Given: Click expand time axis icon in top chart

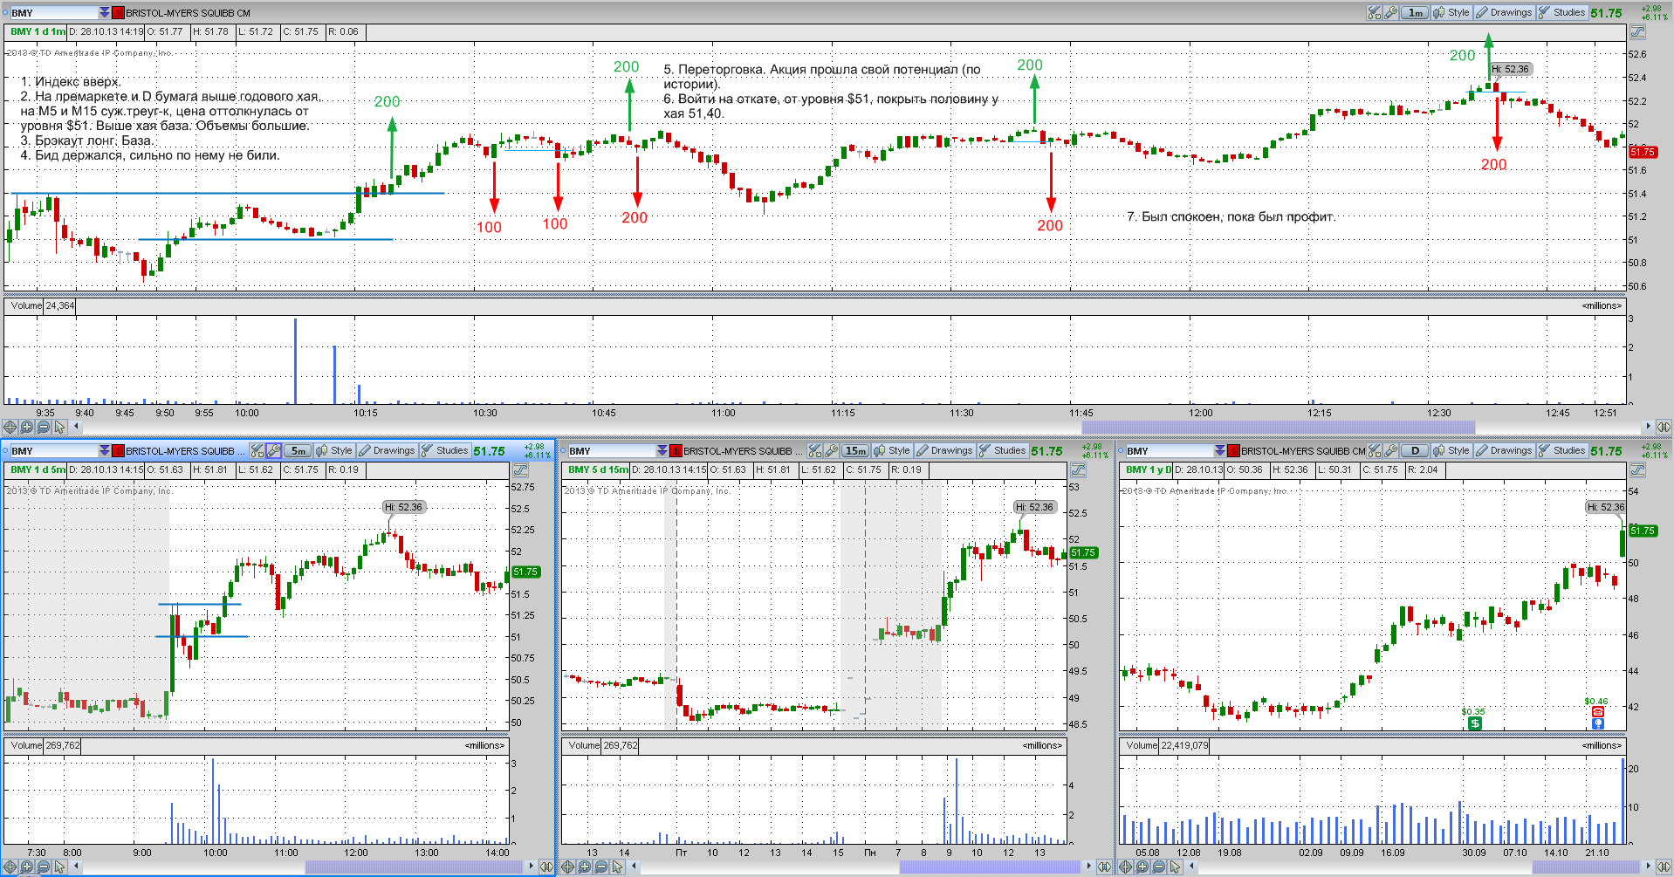Looking at the screenshot, I should [x=1664, y=427].
